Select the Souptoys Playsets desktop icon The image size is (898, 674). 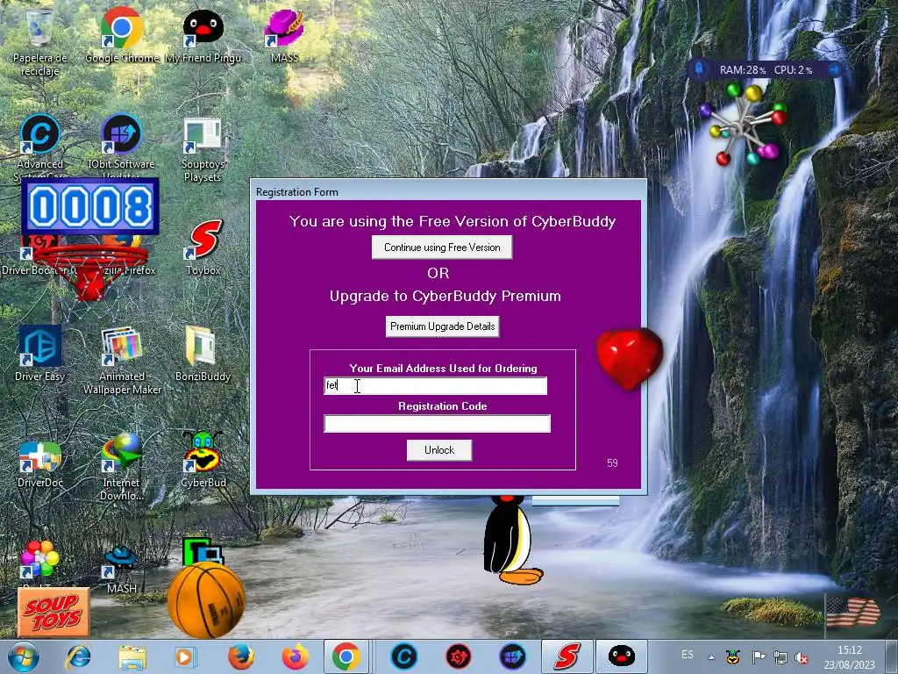coord(203,149)
